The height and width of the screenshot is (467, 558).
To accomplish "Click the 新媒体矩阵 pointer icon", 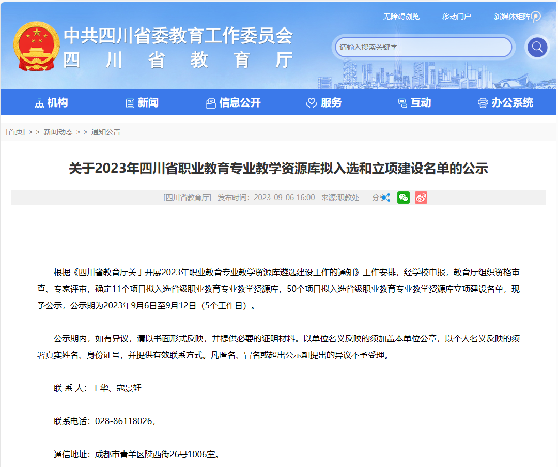I will point(536,17).
